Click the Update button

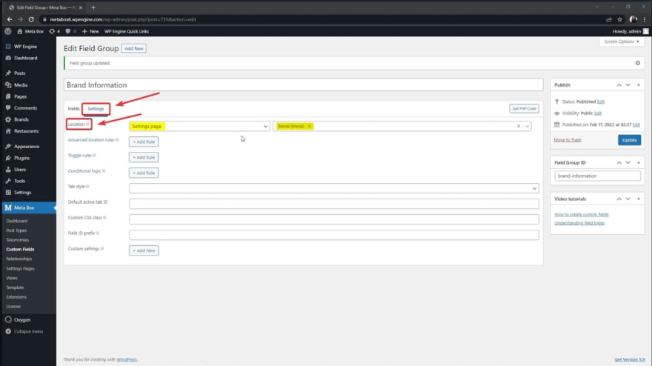tap(629, 140)
